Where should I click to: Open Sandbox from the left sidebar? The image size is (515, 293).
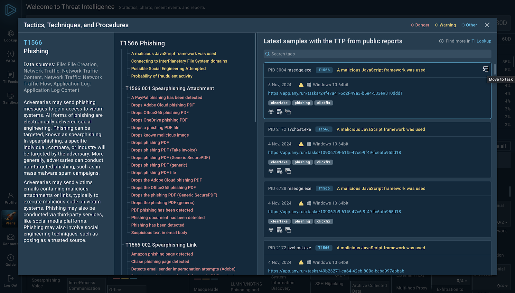pos(10,98)
